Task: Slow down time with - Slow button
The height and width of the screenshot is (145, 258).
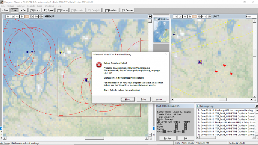Action: tap(5, 10)
